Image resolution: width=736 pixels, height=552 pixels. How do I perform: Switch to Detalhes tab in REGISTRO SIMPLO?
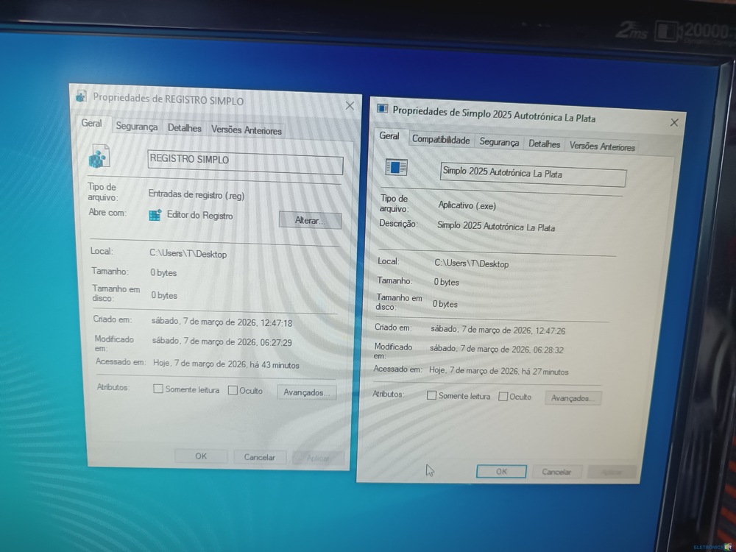pyautogui.click(x=184, y=128)
